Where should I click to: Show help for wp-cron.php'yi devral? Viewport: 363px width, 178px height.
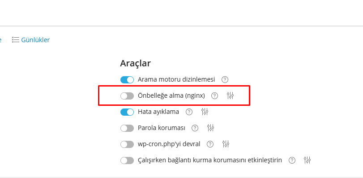210,144
